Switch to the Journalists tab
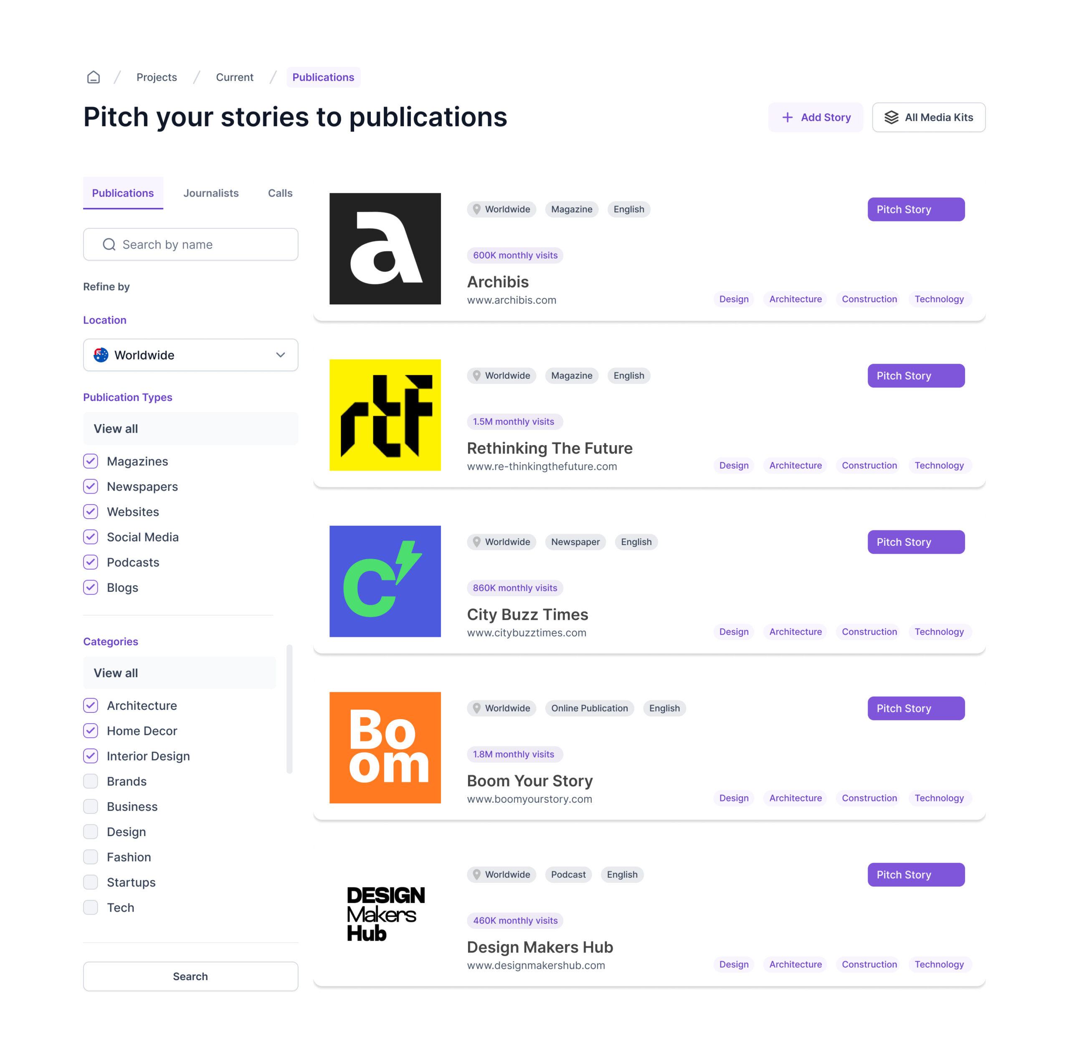1069x1044 pixels. (211, 193)
